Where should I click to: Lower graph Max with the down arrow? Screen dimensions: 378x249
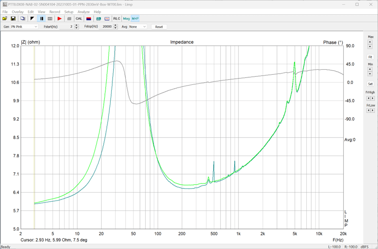pos(370,47)
